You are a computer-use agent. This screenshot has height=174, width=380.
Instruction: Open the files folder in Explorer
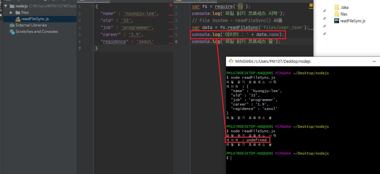click(x=344, y=14)
